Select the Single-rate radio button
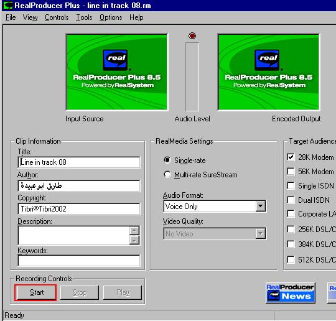336x321 pixels. tap(167, 160)
